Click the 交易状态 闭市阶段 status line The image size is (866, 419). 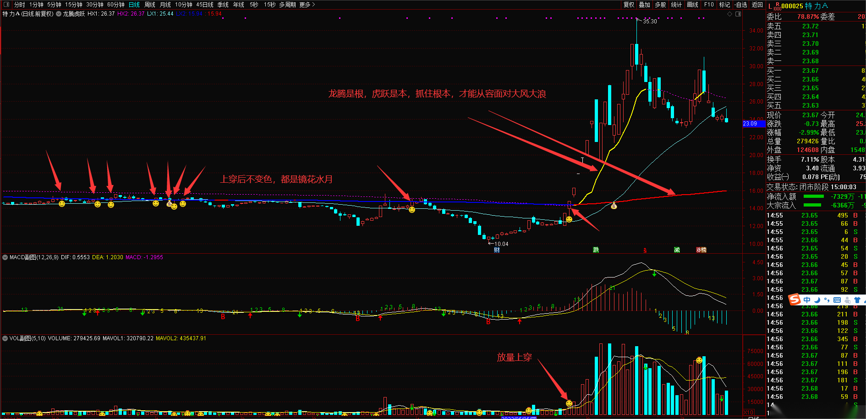(811, 187)
